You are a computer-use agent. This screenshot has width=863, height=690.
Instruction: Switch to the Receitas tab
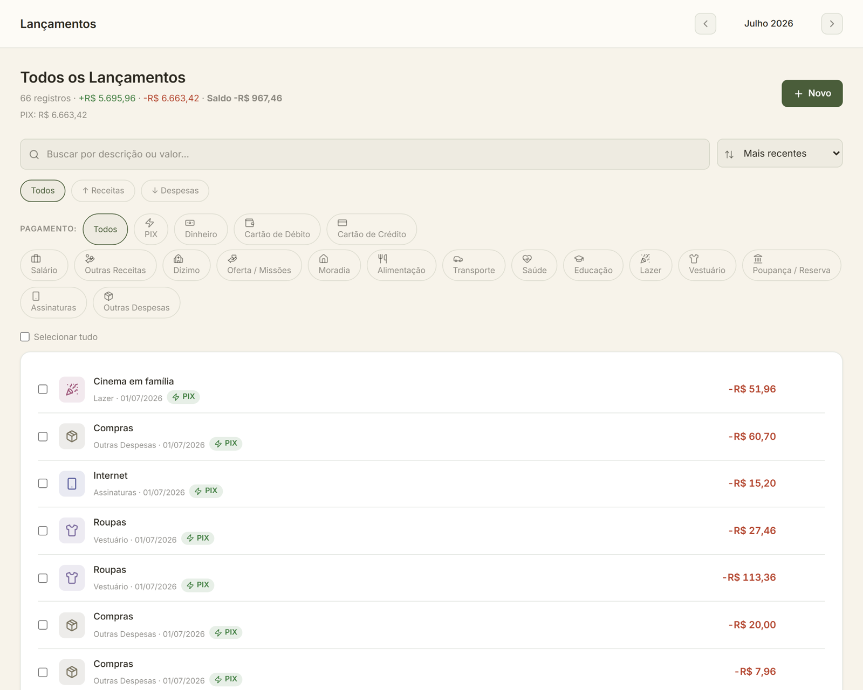pos(103,191)
